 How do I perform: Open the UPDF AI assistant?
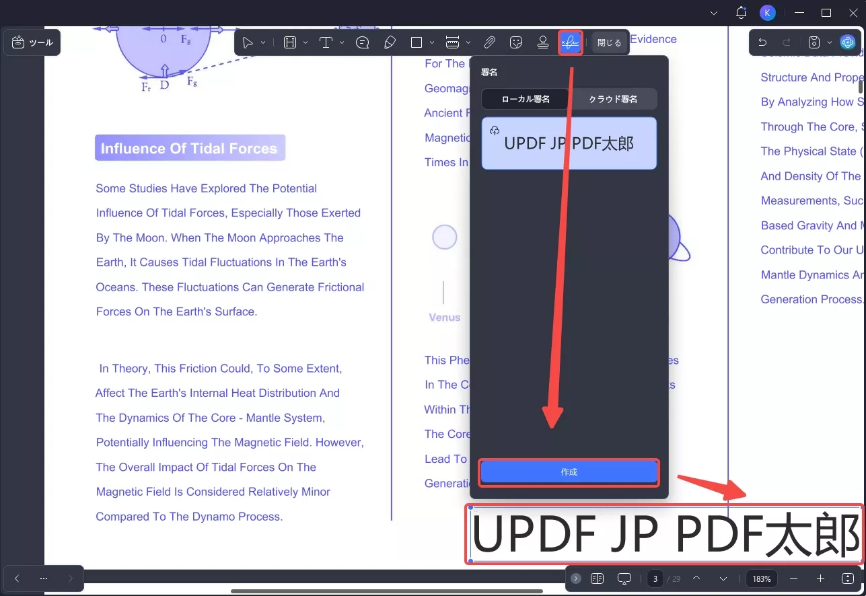point(848,42)
